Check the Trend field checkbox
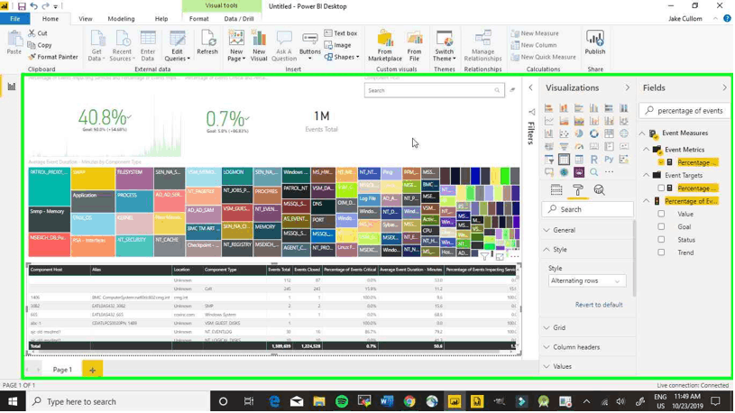Screen dimensions: 735x413 (x=661, y=252)
